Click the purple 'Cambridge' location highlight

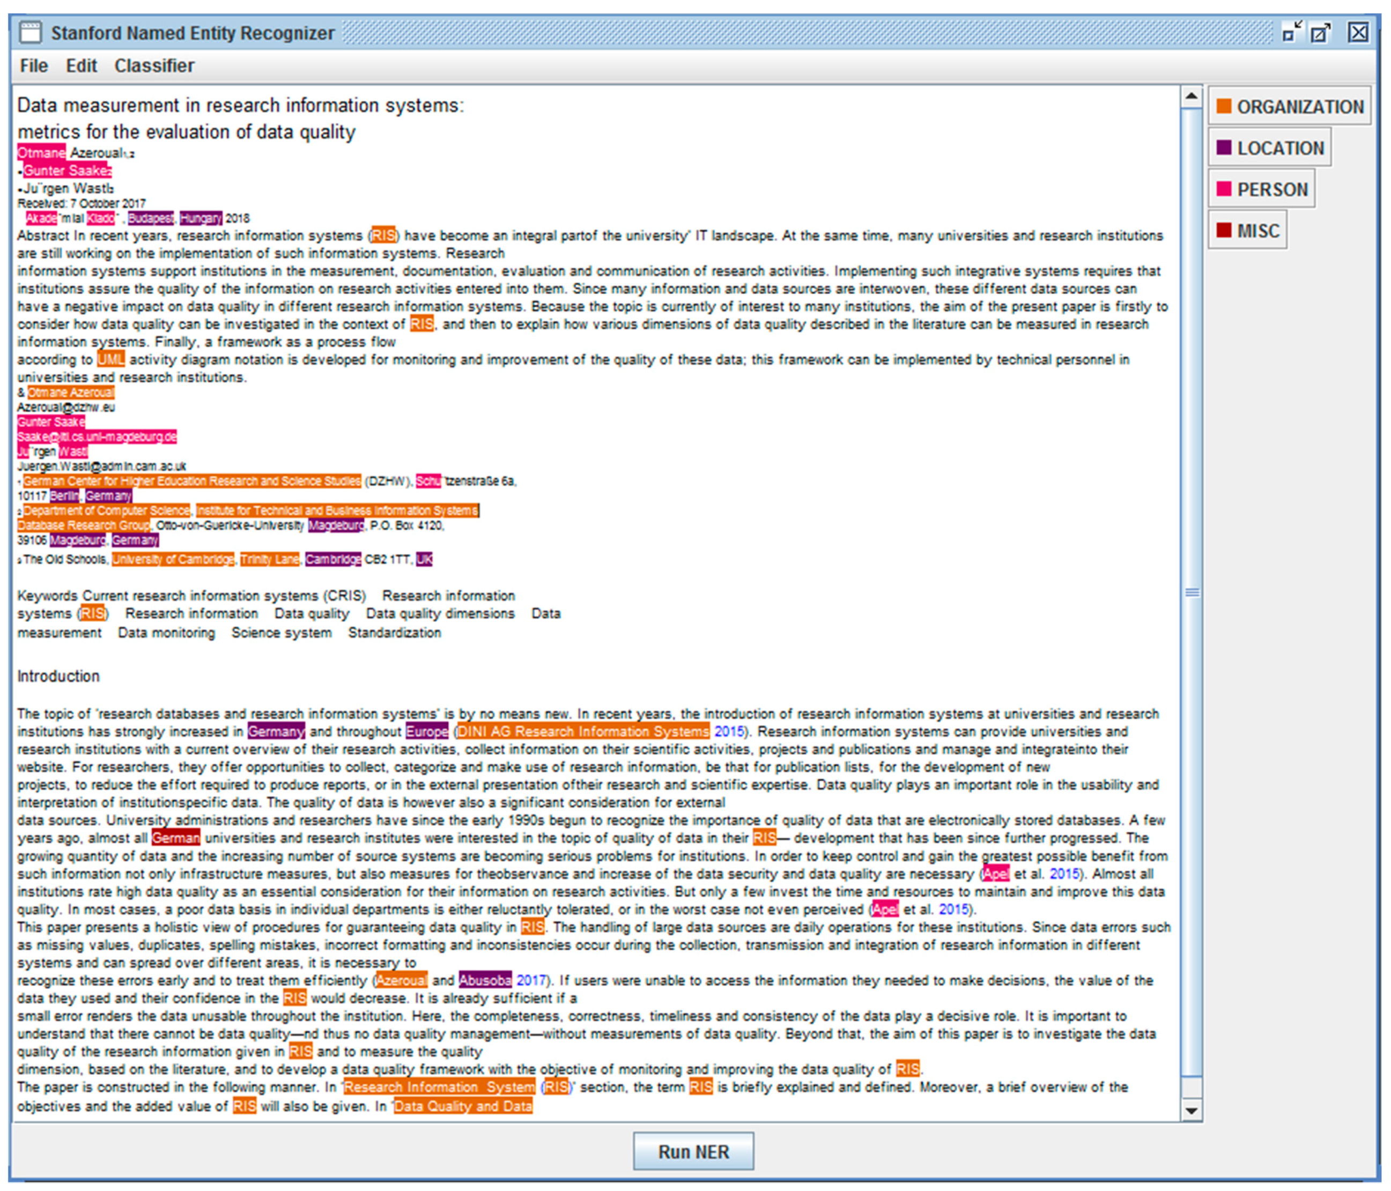(333, 559)
